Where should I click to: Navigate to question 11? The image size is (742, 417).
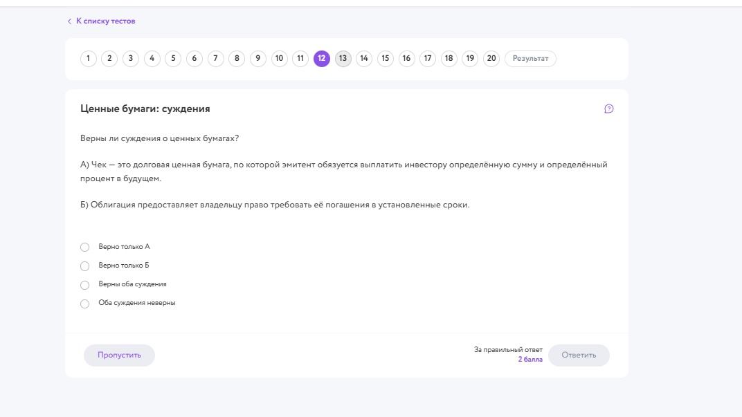coord(300,59)
